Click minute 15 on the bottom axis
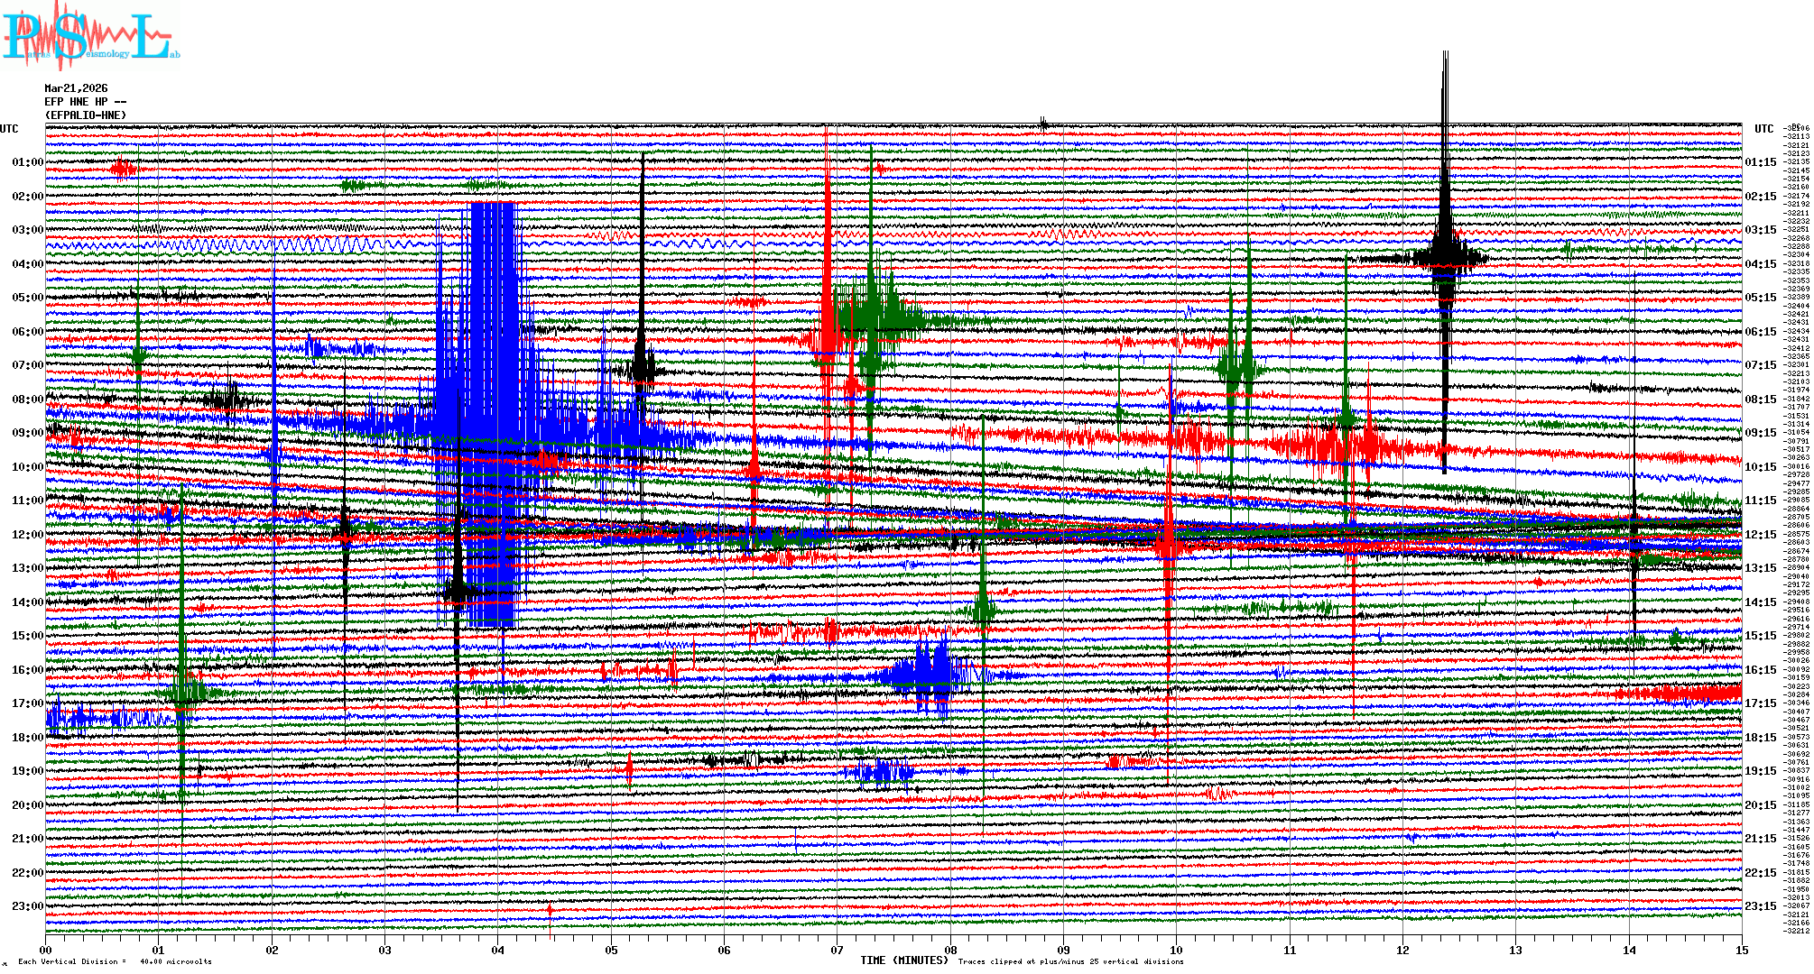1814x974 pixels. 1742,950
